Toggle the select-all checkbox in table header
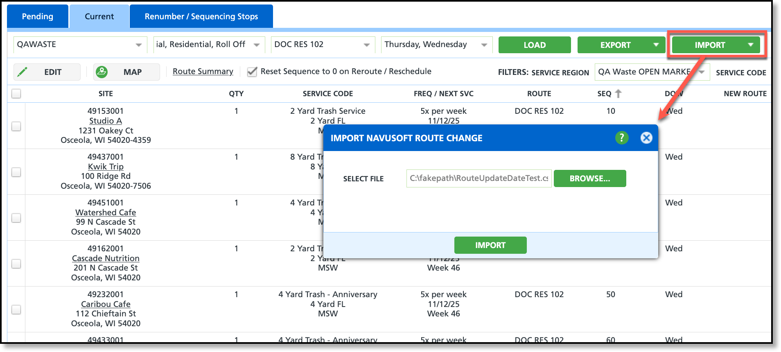This screenshot has height=352, width=781. pos(16,94)
